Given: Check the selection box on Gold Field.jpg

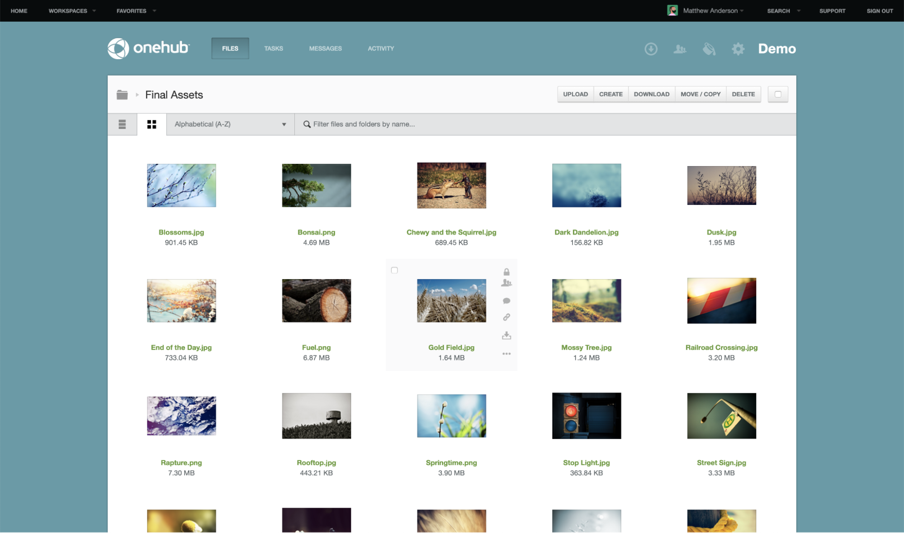Looking at the screenshot, I should pyautogui.click(x=394, y=270).
